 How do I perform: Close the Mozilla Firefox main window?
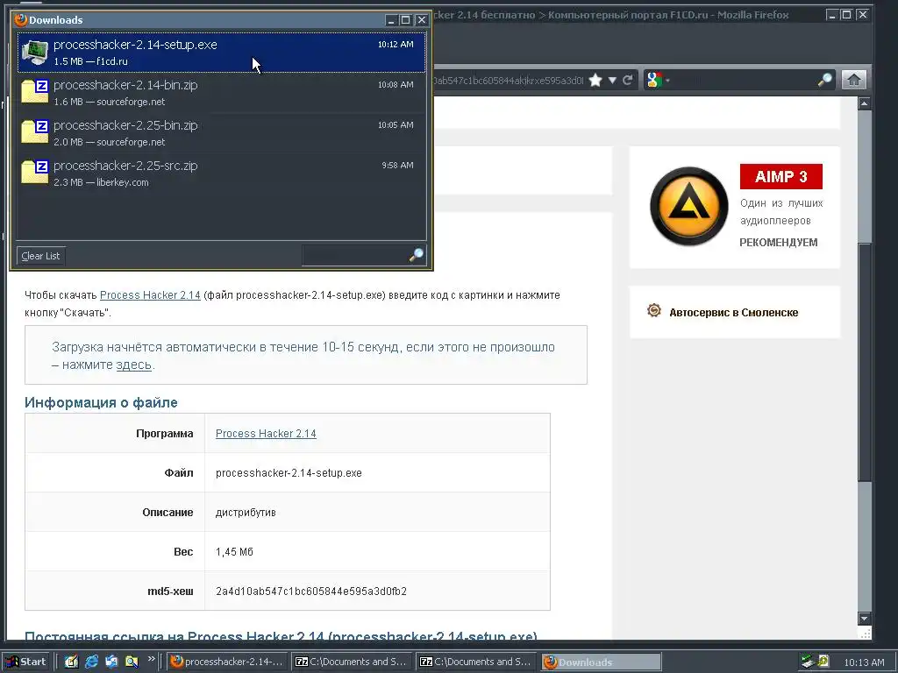point(863,15)
